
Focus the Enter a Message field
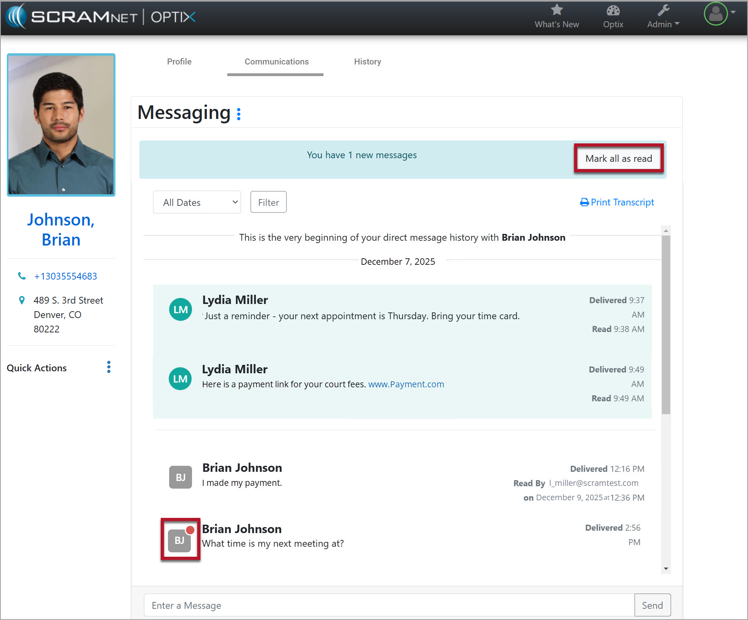tap(389, 605)
